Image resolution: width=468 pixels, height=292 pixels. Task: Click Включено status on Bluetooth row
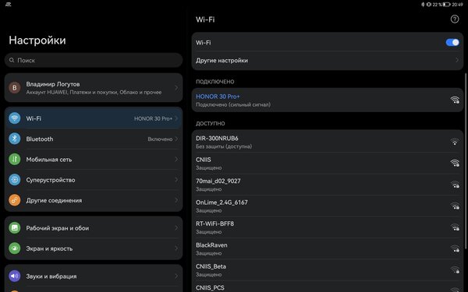click(160, 139)
